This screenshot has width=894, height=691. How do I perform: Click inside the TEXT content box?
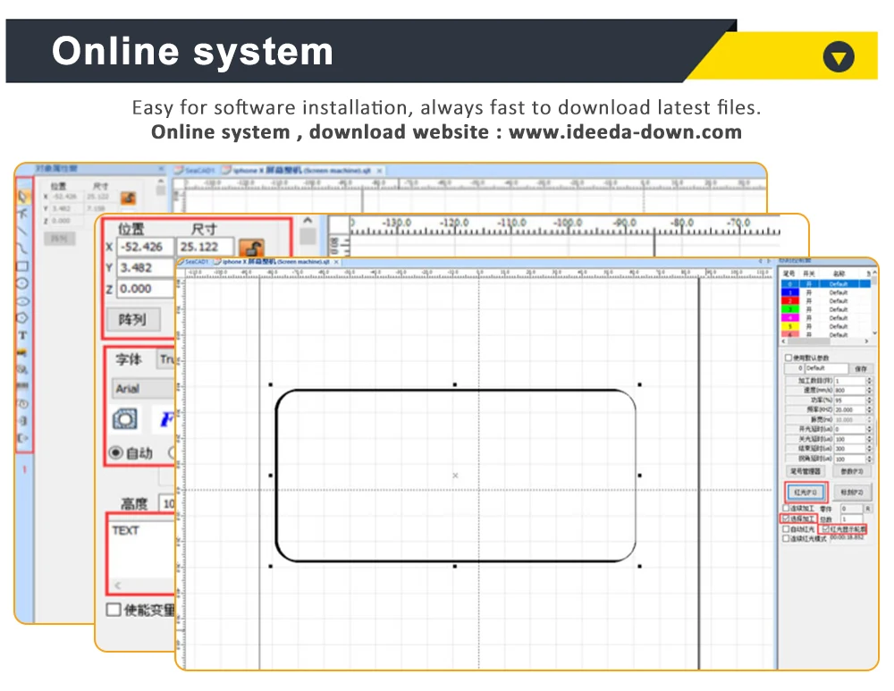click(142, 553)
